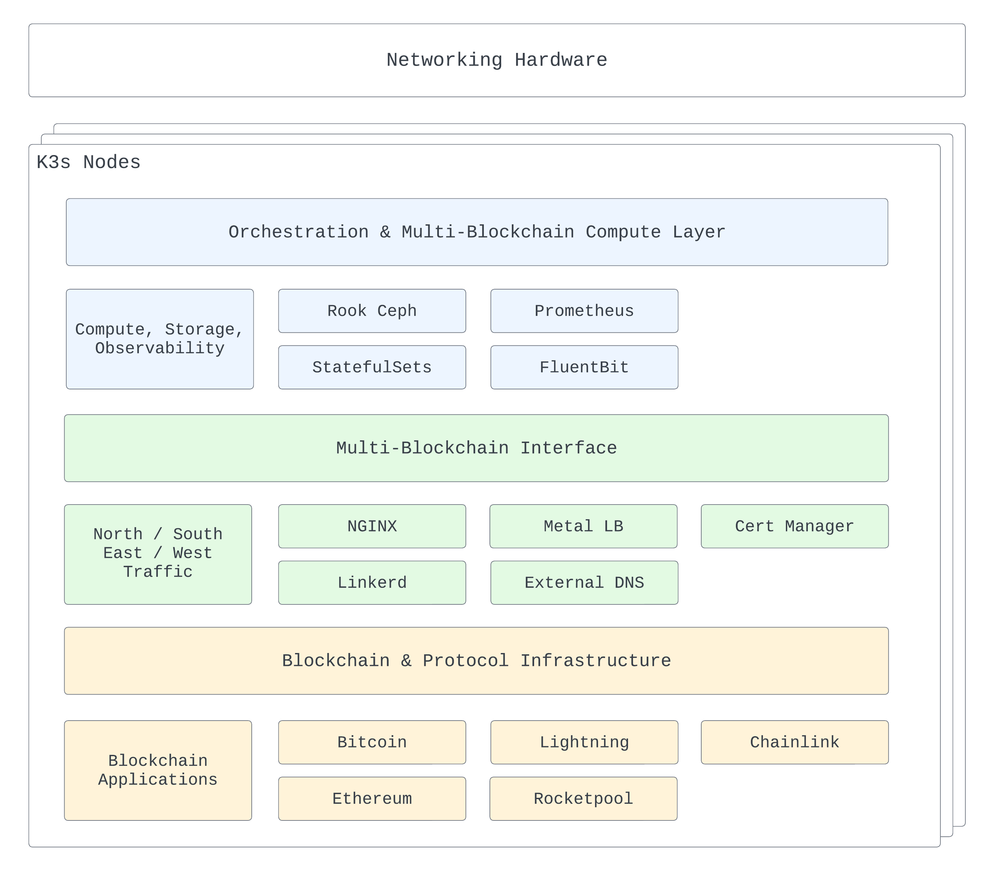Select Compute, Storage, Observability box
The image size is (986, 875).
click(x=160, y=339)
